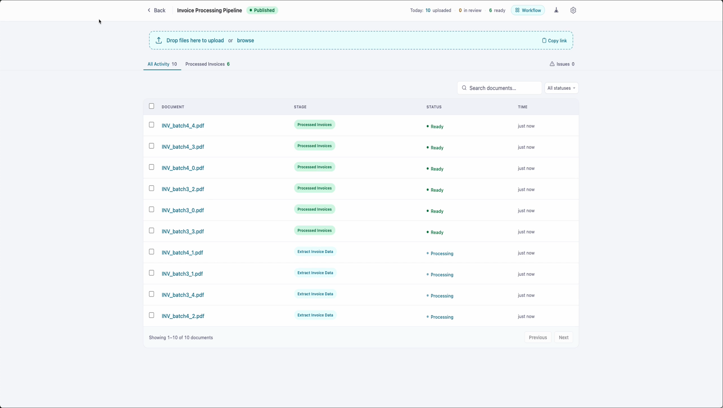The image size is (723, 408).
Task: Focus the Search documents input field
Action: pyautogui.click(x=499, y=88)
